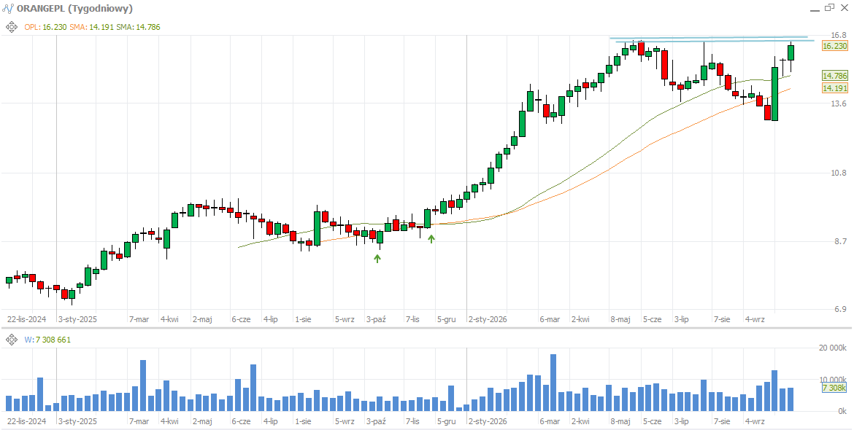Click the ORANGEPL (Tygodniowy) chart title
The image size is (854, 430).
[74, 8]
